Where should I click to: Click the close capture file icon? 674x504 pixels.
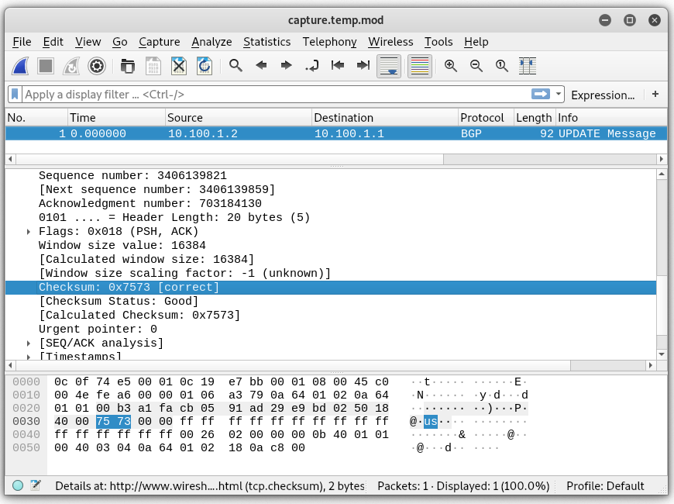pyautogui.click(x=179, y=66)
